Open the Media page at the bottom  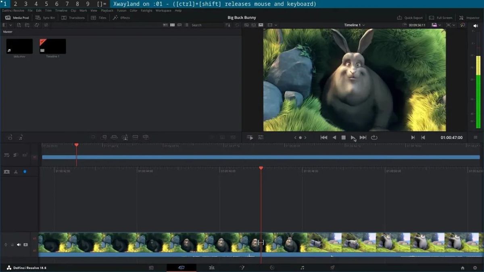[x=151, y=268]
